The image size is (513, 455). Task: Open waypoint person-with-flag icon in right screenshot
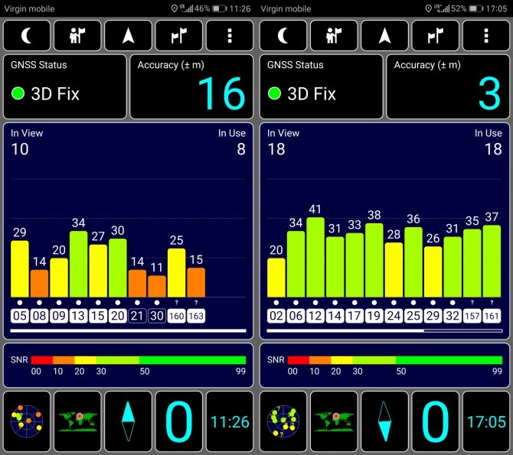pos(334,36)
